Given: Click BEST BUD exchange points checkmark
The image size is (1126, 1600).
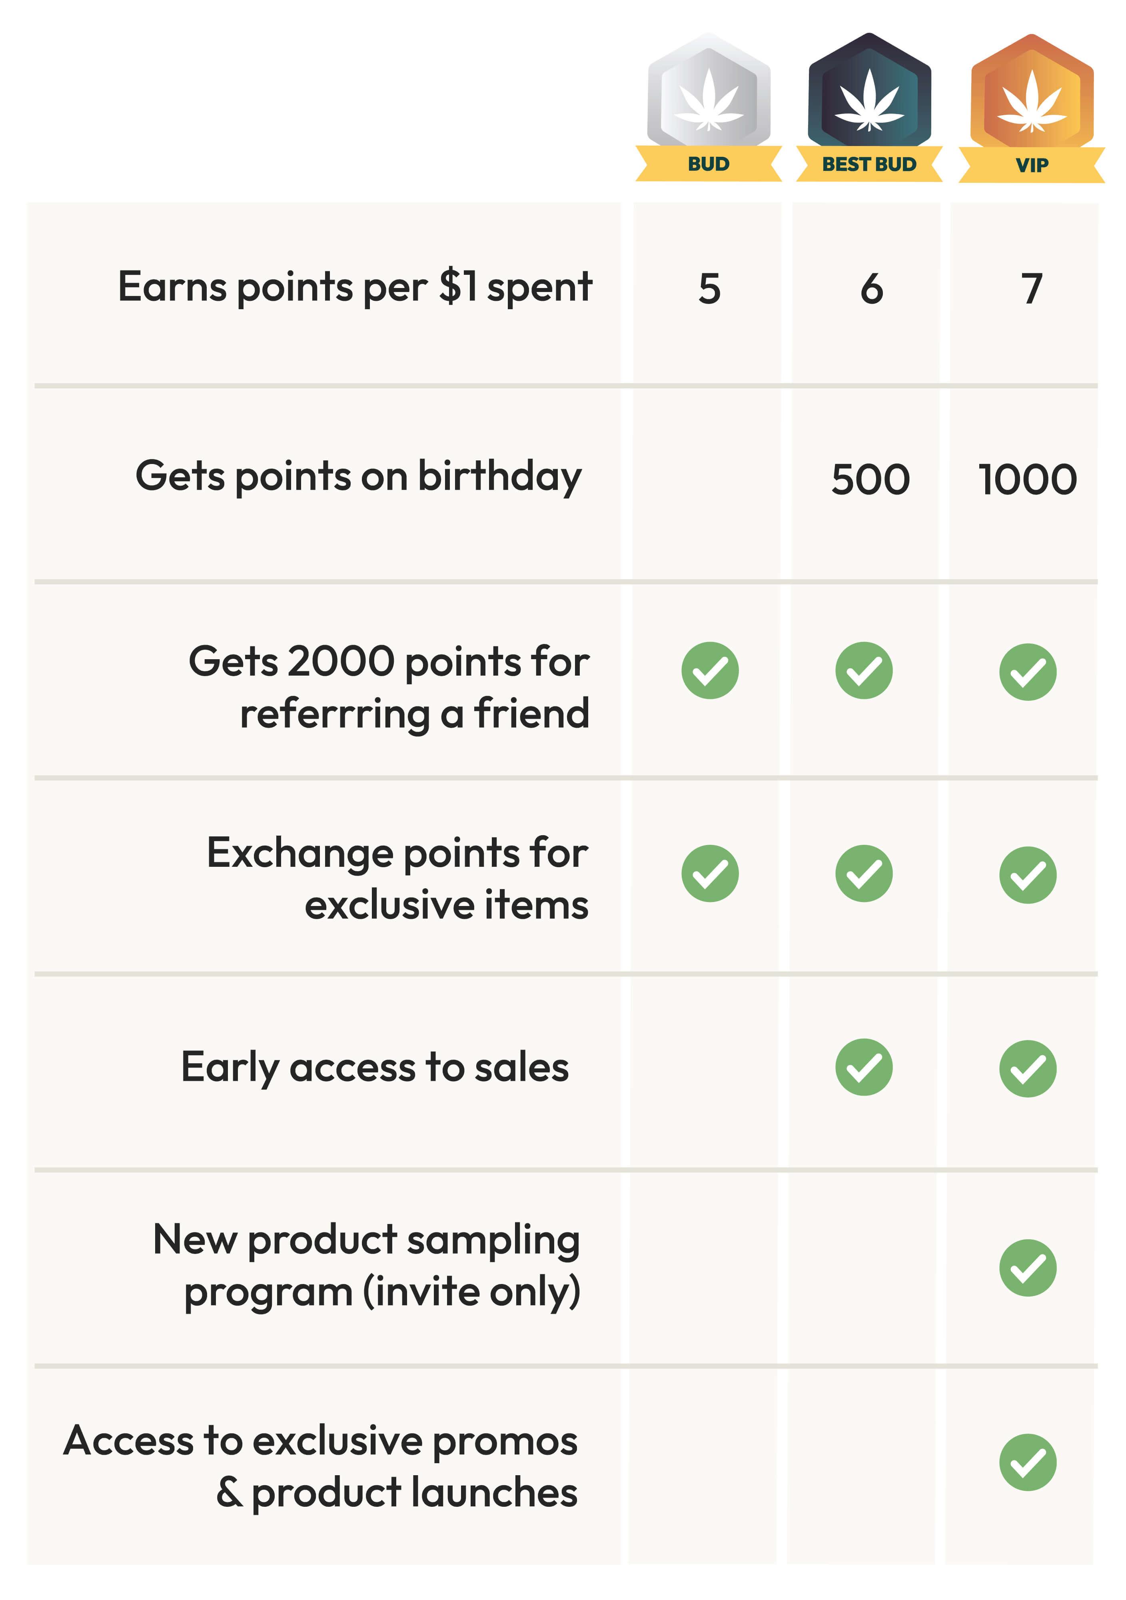Looking at the screenshot, I should [864, 874].
